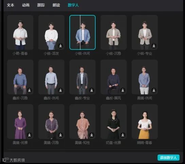Click the label text 美婧-沉稳
The width and height of the screenshot is (185, 164).
click(x=51, y=143)
